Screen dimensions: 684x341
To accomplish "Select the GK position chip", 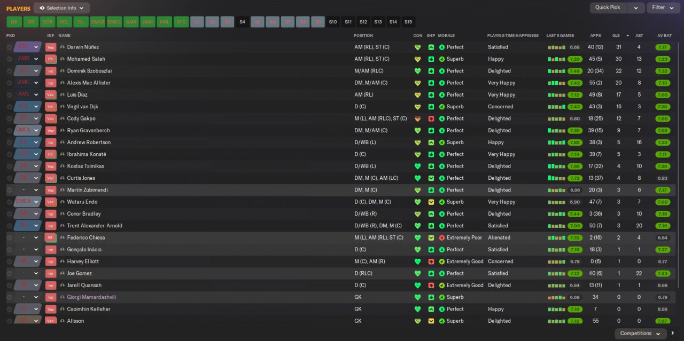I will pyautogui.click(x=14, y=22).
